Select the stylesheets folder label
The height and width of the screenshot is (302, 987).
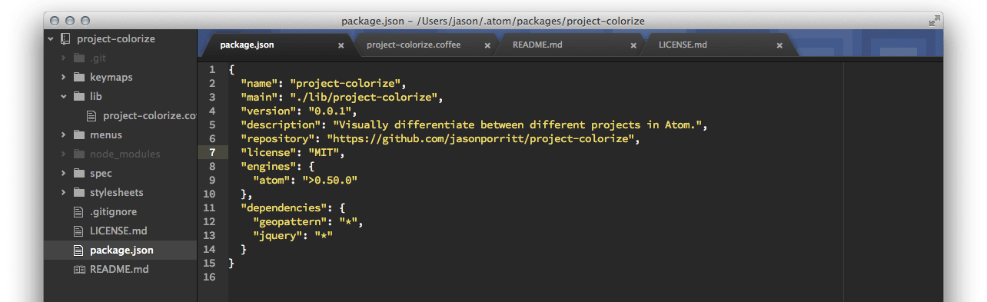(117, 193)
